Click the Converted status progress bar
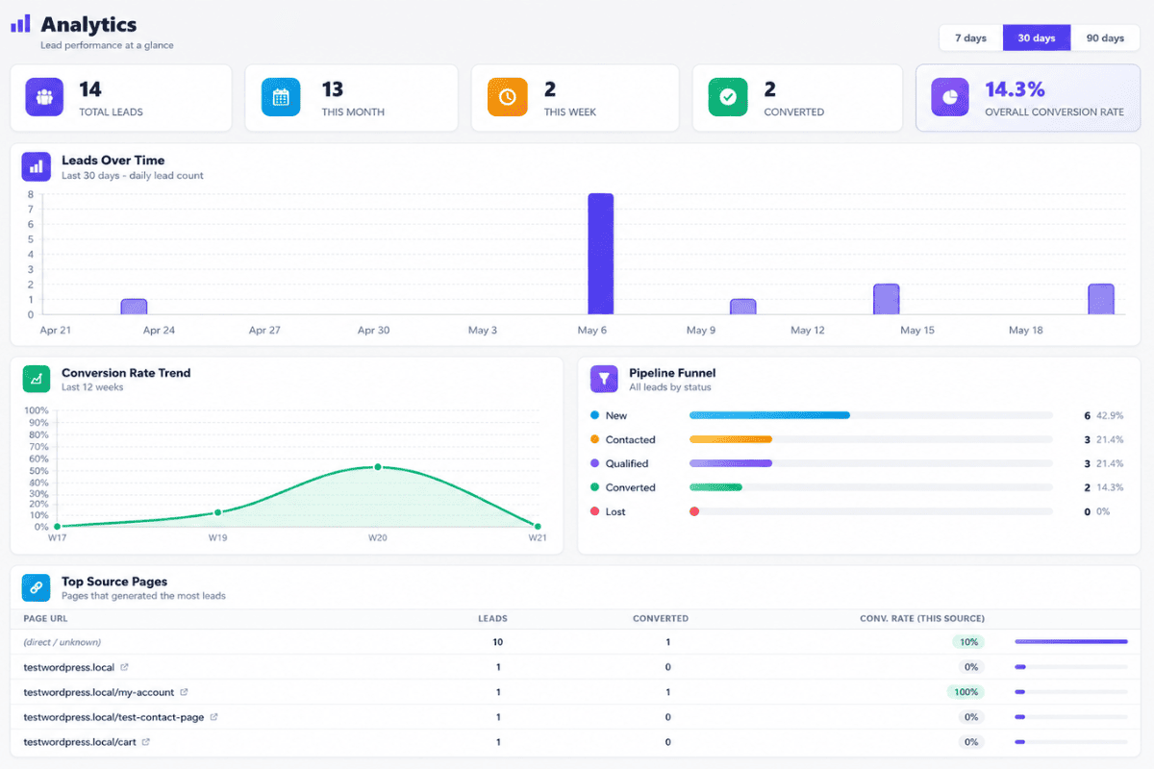 pos(870,487)
